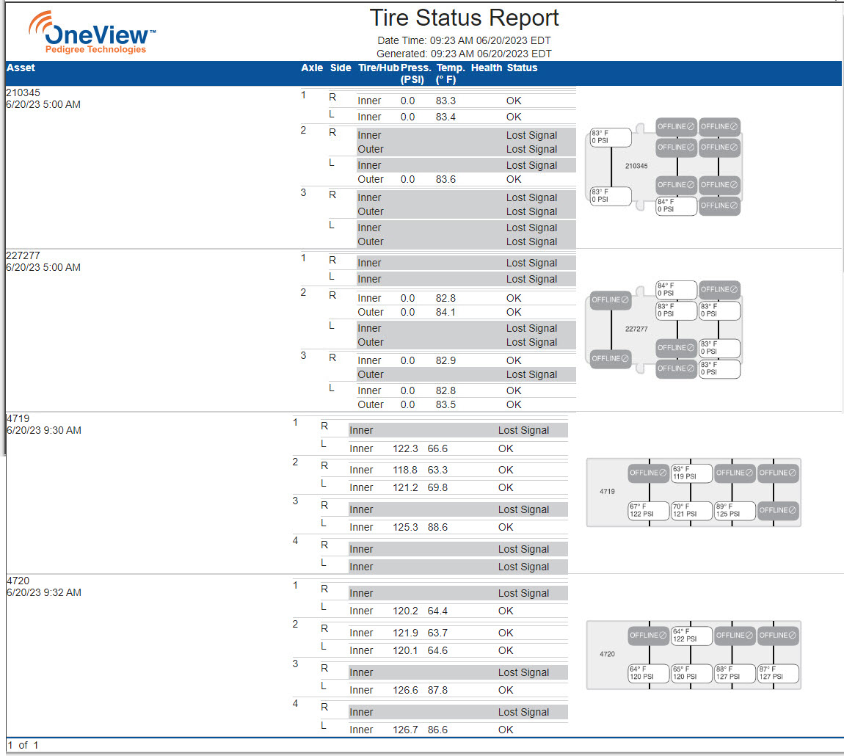Click the Tire Status Report title

click(464, 18)
